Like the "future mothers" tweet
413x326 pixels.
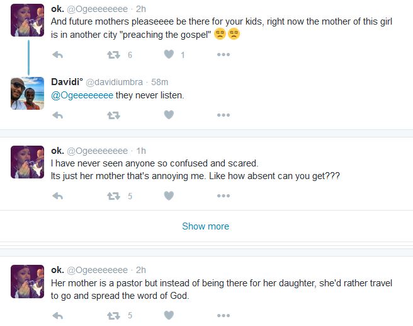[168, 55]
